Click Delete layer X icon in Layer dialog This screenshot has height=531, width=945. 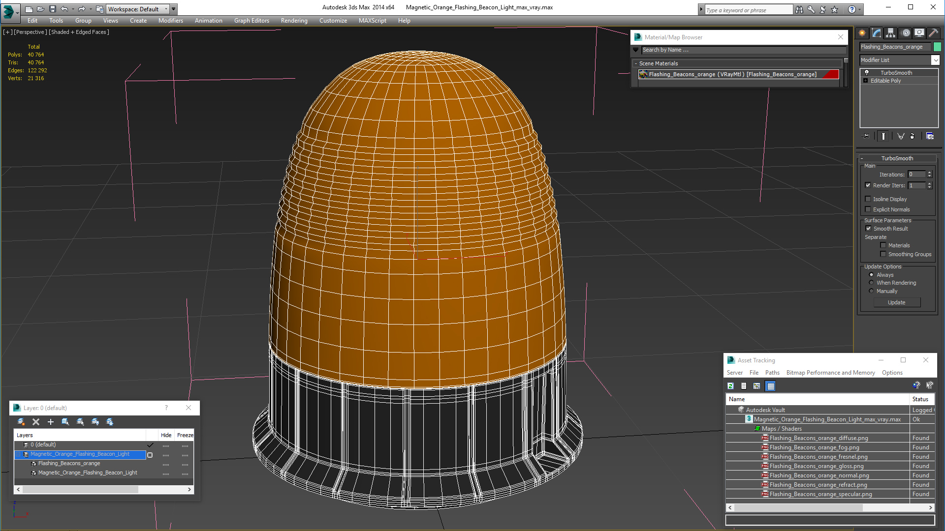tap(36, 422)
